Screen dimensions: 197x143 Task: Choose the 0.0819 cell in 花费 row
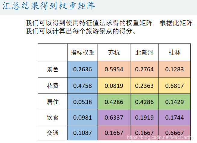pyautogui.click(x=114, y=86)
